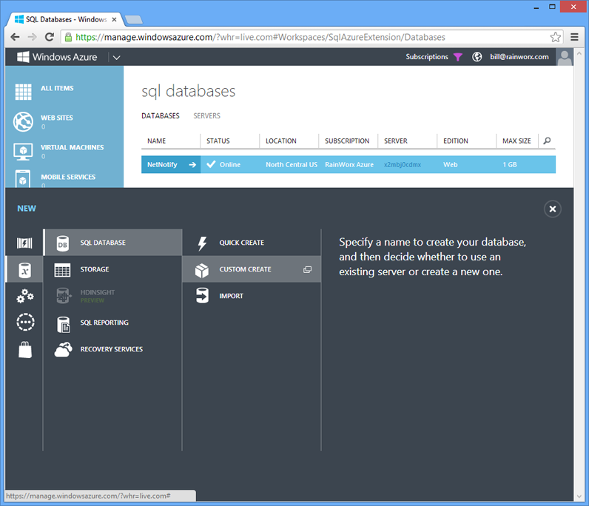Sort by the Location column header
Screen dimensions: 589x506
click(x=281, y=141)
